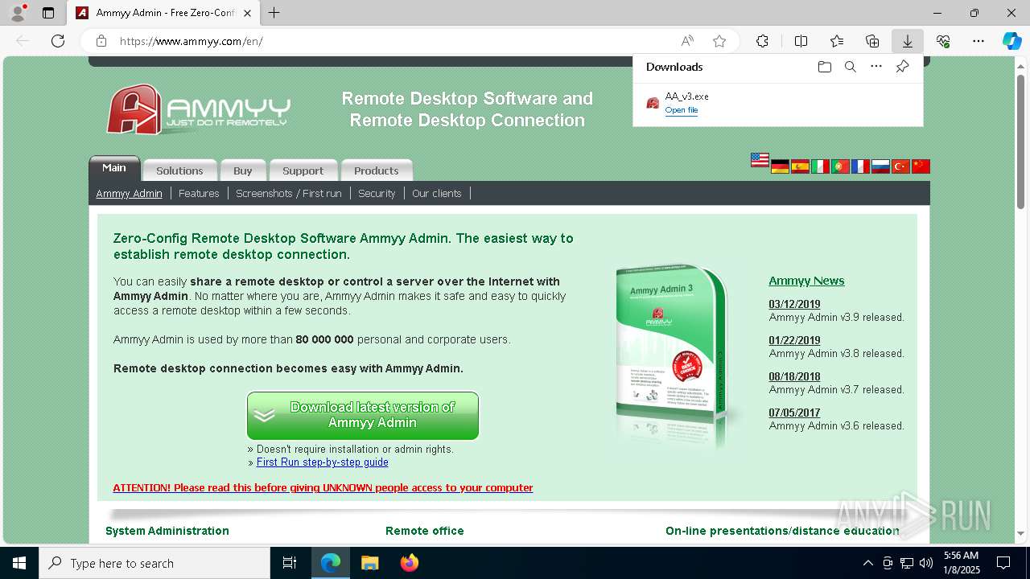The height and width of the screenshot is (579, 1030).
Task: Select the Portuguese flag language
Action: point(840,166)
